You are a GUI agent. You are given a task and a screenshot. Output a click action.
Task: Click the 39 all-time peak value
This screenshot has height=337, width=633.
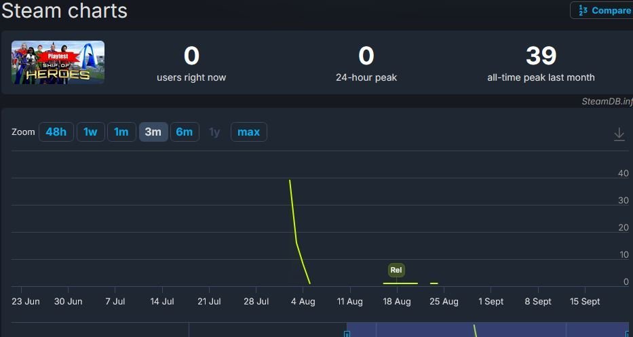pyautogui.click(x=541, y=56)
